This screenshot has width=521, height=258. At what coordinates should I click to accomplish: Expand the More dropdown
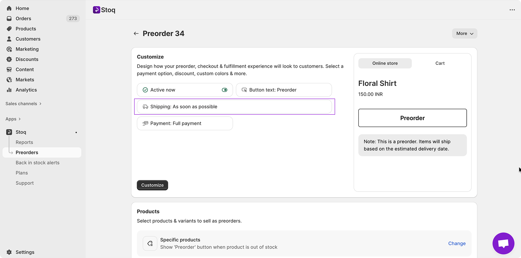[464, 33]
